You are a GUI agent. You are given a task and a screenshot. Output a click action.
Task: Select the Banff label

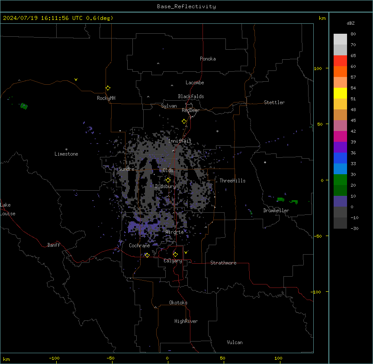[54, 245]
